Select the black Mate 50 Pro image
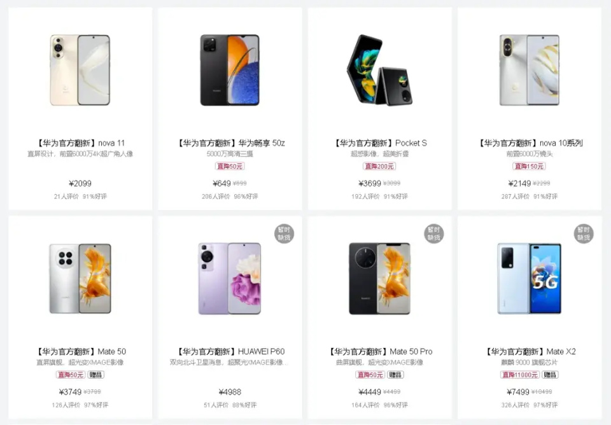 coord(379,279)
